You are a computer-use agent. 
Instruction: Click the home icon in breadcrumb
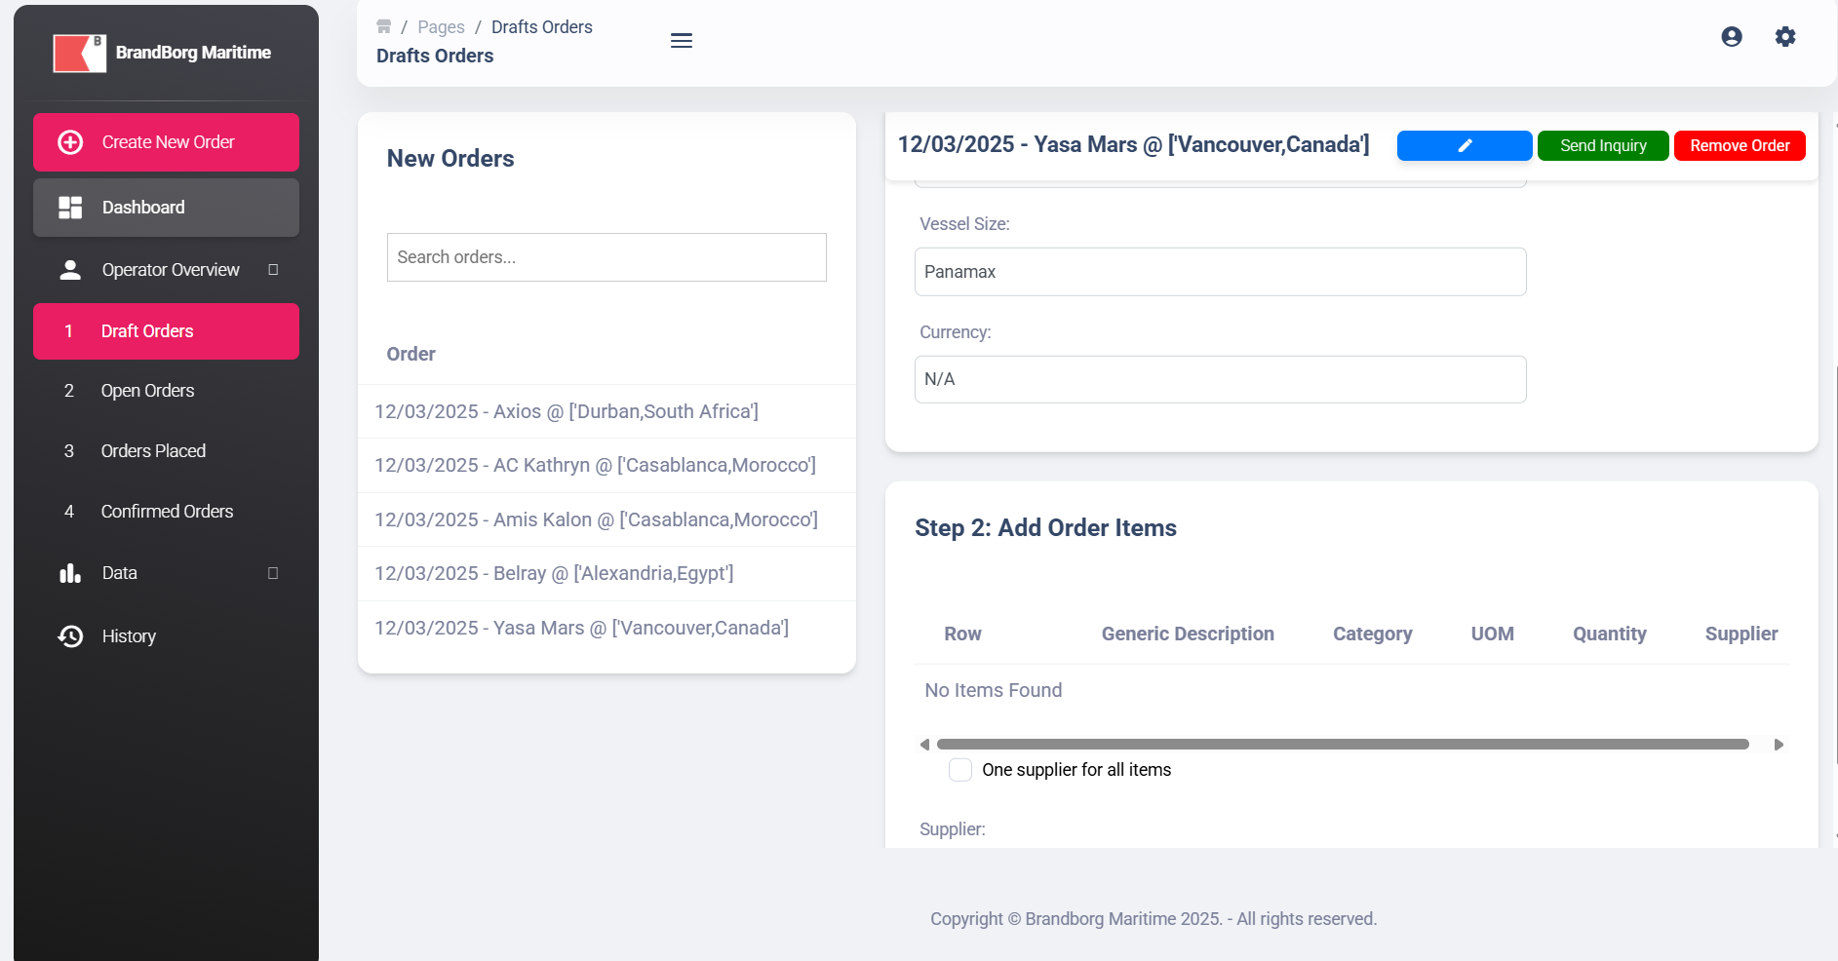pyautogui.click(x=384, y=27)
